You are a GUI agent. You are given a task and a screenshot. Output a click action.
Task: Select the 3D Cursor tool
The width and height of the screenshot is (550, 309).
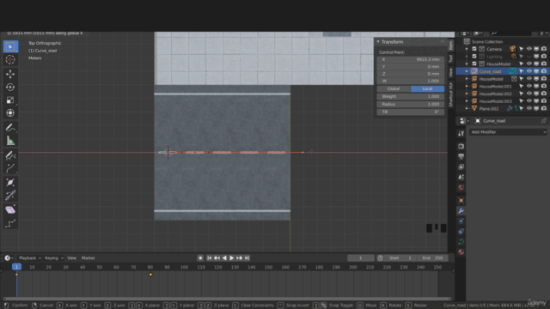pos(10,59)
